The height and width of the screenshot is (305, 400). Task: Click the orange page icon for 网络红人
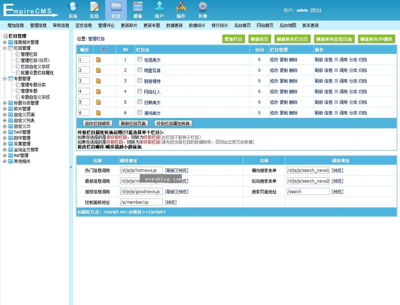[98, 91]
